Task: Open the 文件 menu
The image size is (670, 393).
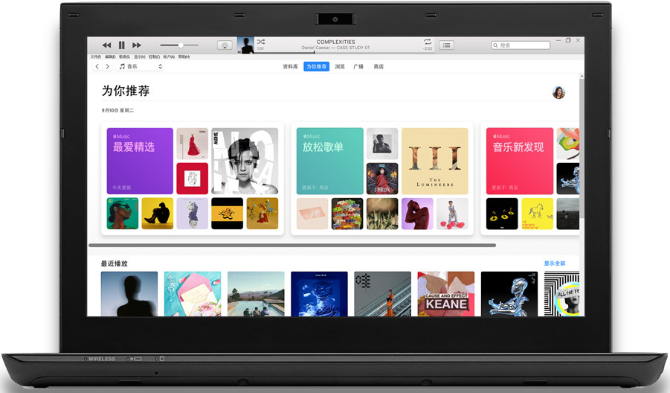Action: [x=96, y=57]
